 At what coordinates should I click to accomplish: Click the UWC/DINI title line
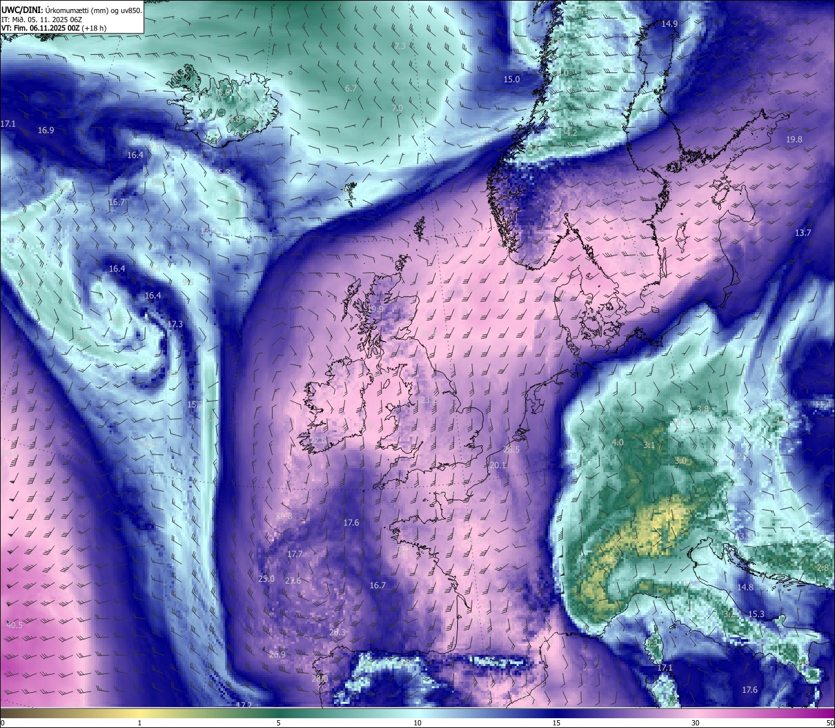tap(72, 10)
